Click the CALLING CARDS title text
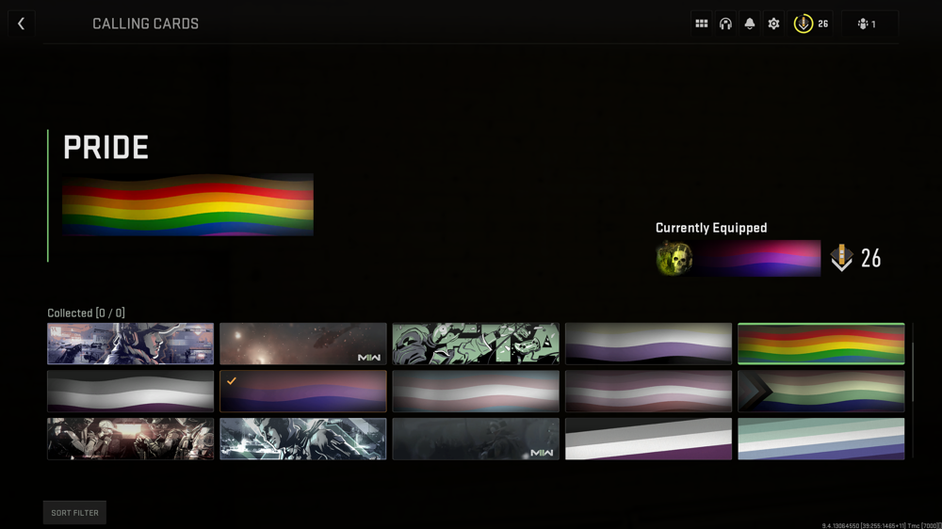Viewport: 942px width, 529px height. (145, 24)
